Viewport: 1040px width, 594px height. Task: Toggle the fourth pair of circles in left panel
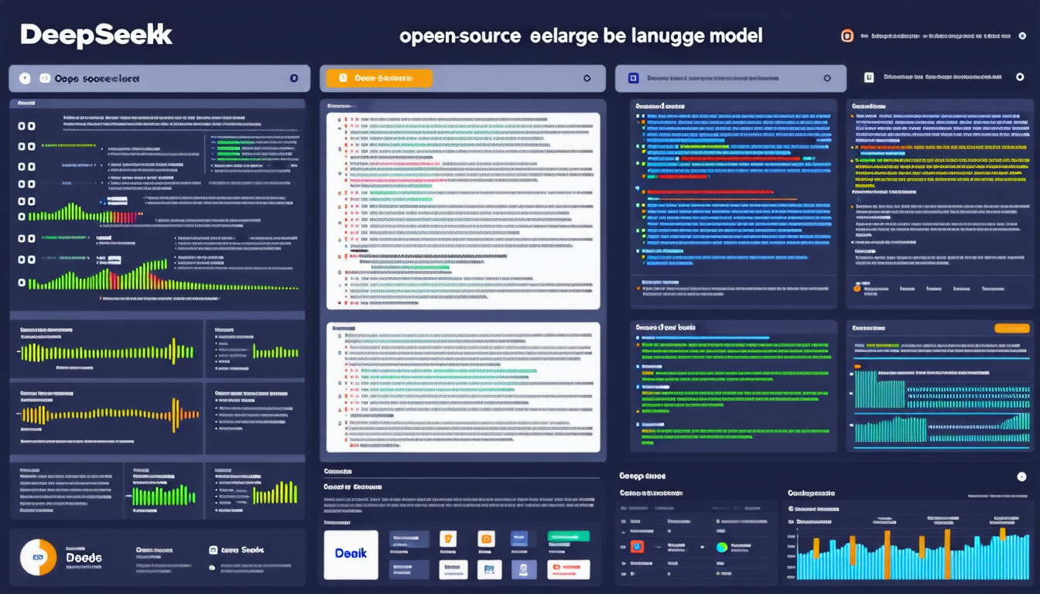(26, 185)
